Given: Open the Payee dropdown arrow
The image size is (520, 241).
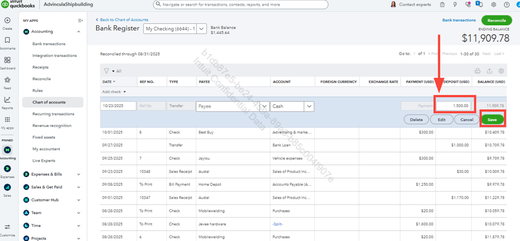Looking at the screenshot, I should coord(264,106).
